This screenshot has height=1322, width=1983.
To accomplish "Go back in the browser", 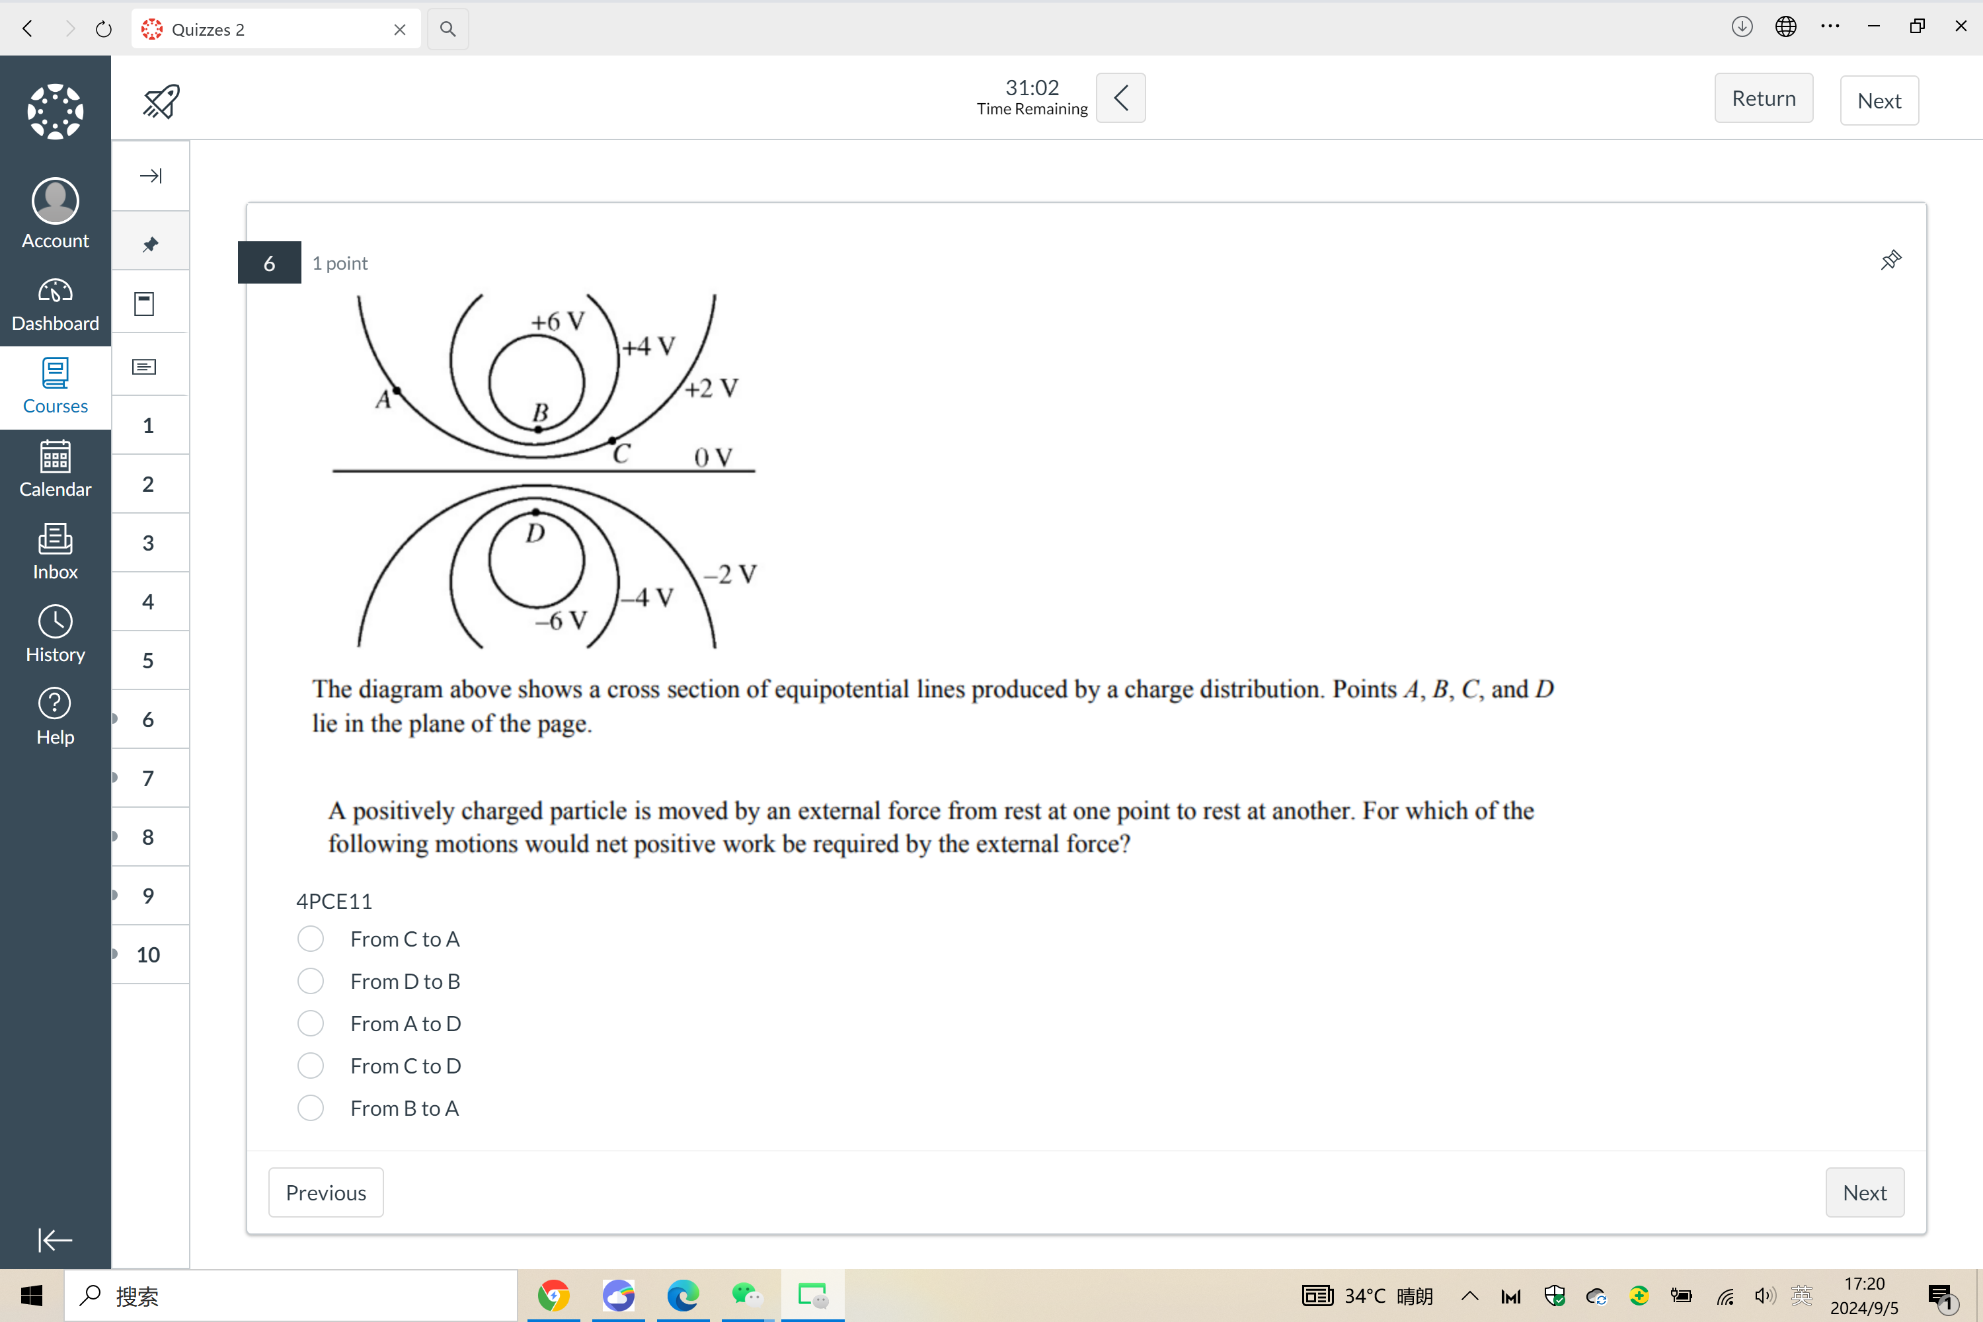I will pyautogui.click(x=28, y=28).
